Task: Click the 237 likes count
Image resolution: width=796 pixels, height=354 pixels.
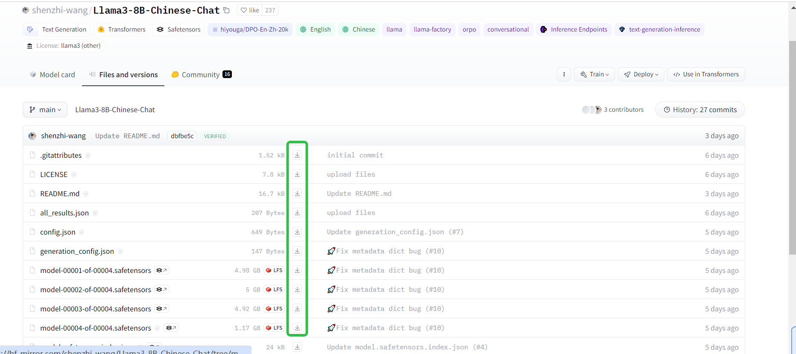Action: pos(270,10)
